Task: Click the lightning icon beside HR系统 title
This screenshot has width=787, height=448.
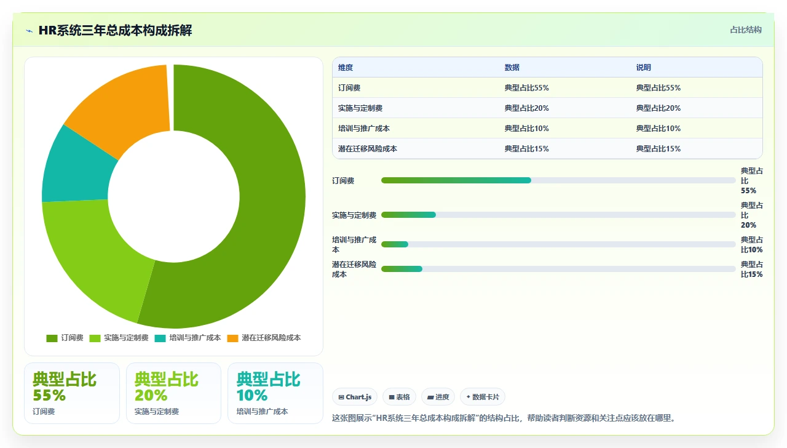Action: [x=30, y=30]
